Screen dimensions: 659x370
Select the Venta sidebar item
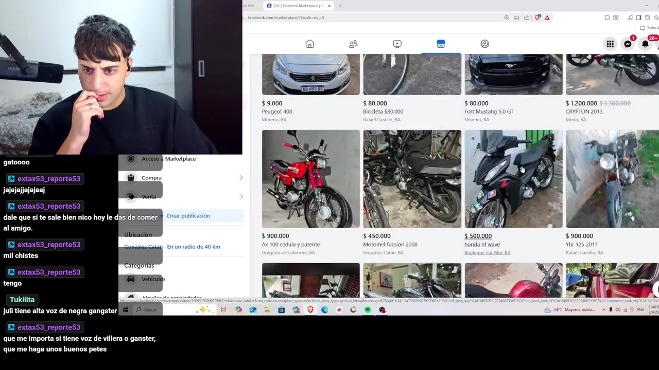(x=149, y=197)
